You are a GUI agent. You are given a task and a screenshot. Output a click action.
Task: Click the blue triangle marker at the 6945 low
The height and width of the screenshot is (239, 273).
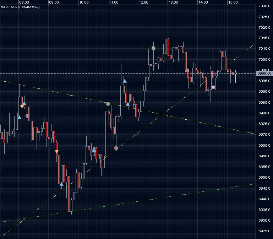point(61,184)
